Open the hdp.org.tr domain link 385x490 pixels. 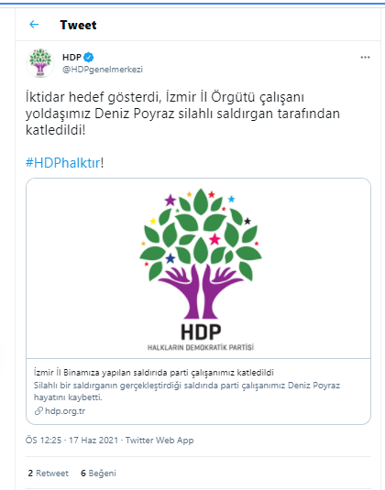(65, 411)
